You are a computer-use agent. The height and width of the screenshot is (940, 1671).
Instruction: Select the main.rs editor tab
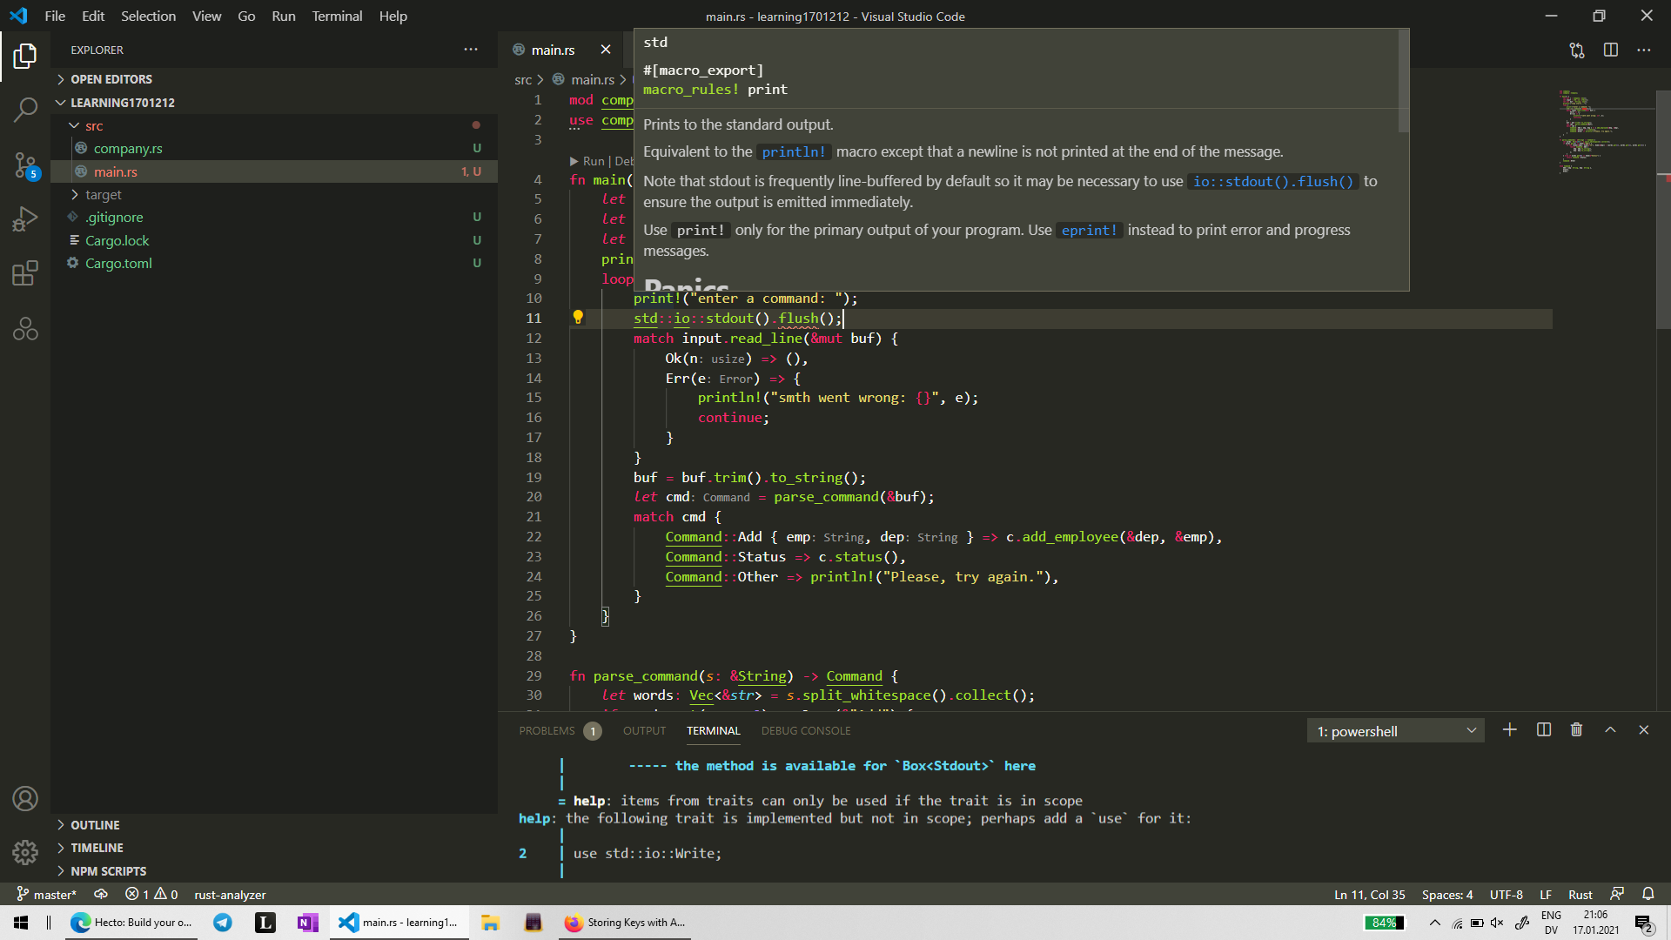point(561,50)
